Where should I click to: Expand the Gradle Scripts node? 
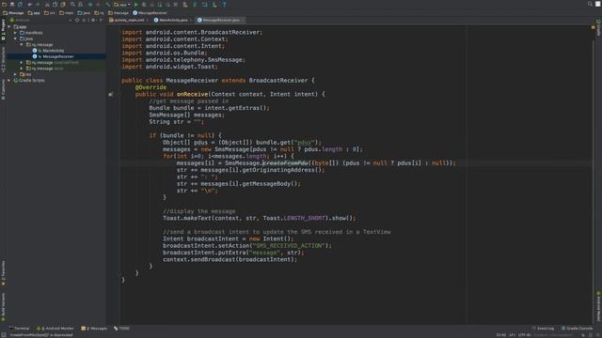coord(9,81)
